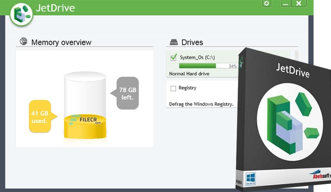
Task: Click the FILECR watermark logo on the cylinder
Action: pyautogui.click(x=86, y=119)
